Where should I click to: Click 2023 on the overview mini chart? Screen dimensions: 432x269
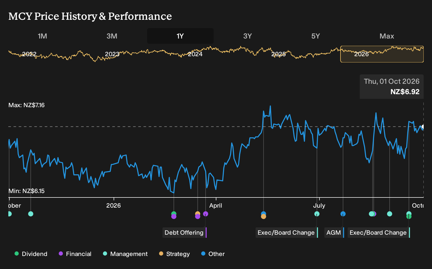112,54
